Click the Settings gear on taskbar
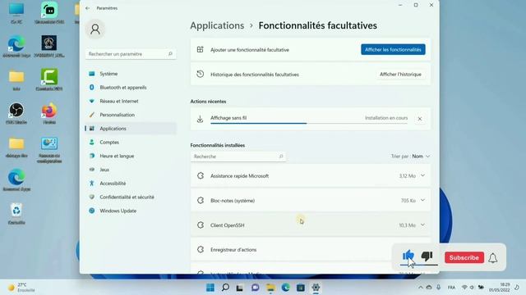The width and height of the screenshot is (526, 295). 316,288
